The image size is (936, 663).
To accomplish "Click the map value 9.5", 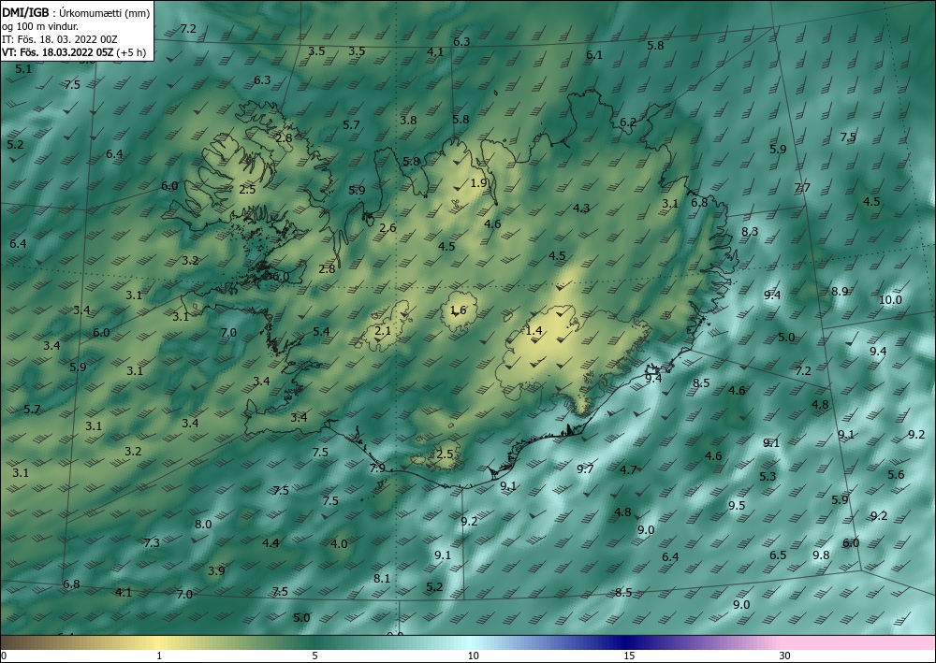I will click(x=737, y=506).
